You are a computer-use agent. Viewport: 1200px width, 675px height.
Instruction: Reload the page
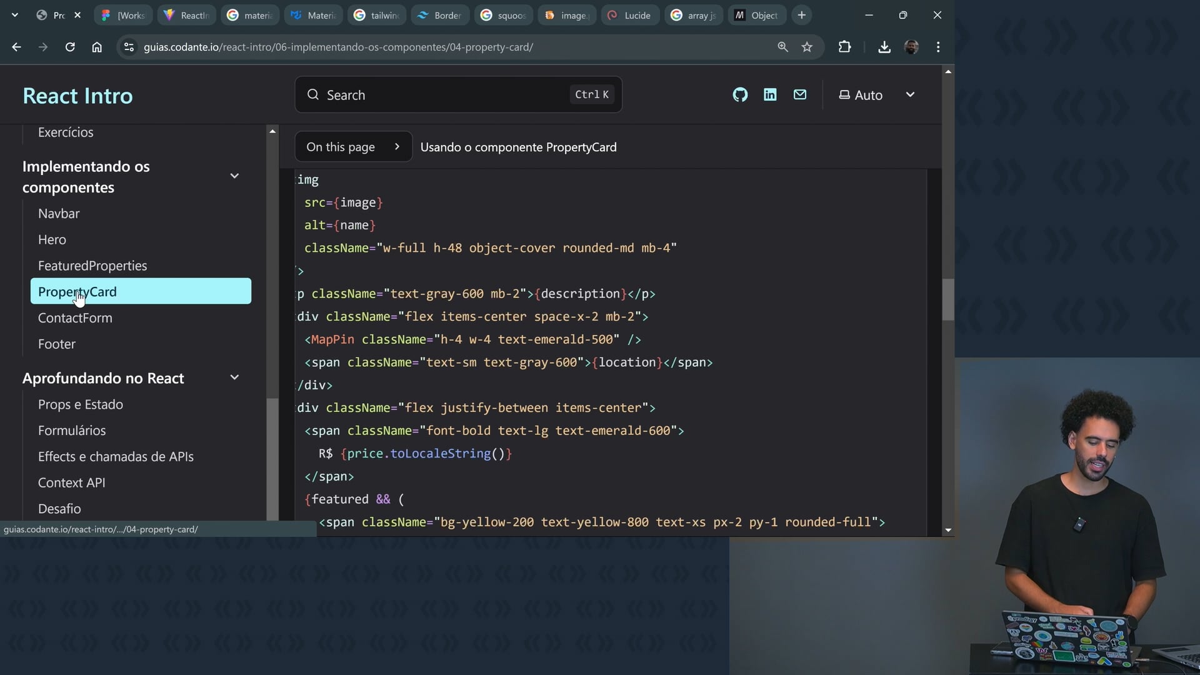[70, 47]
